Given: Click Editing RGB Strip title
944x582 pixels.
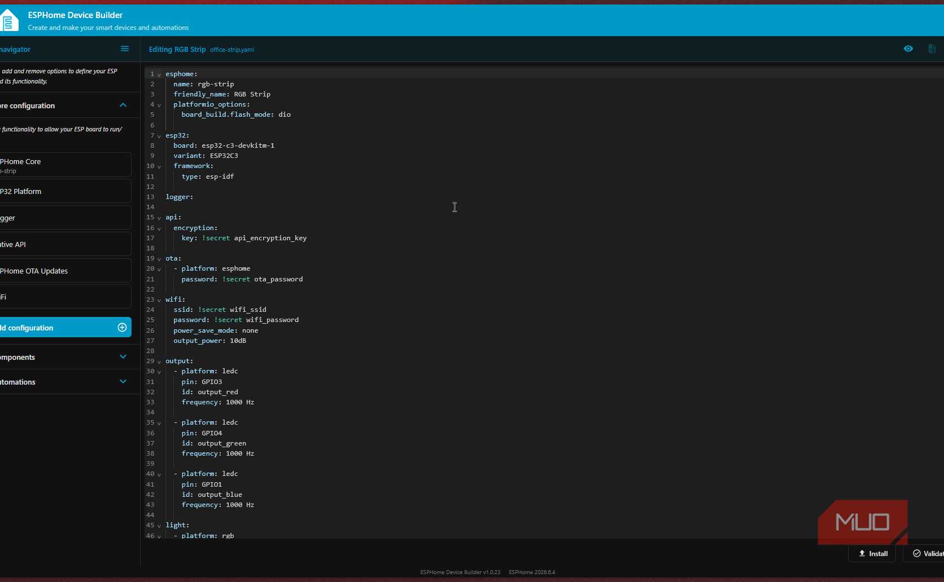Looking at the screenshot, I should click(x=177, y=50).
